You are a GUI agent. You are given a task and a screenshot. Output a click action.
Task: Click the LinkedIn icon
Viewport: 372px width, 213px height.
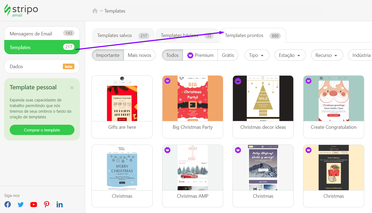(x=59, y=204)
